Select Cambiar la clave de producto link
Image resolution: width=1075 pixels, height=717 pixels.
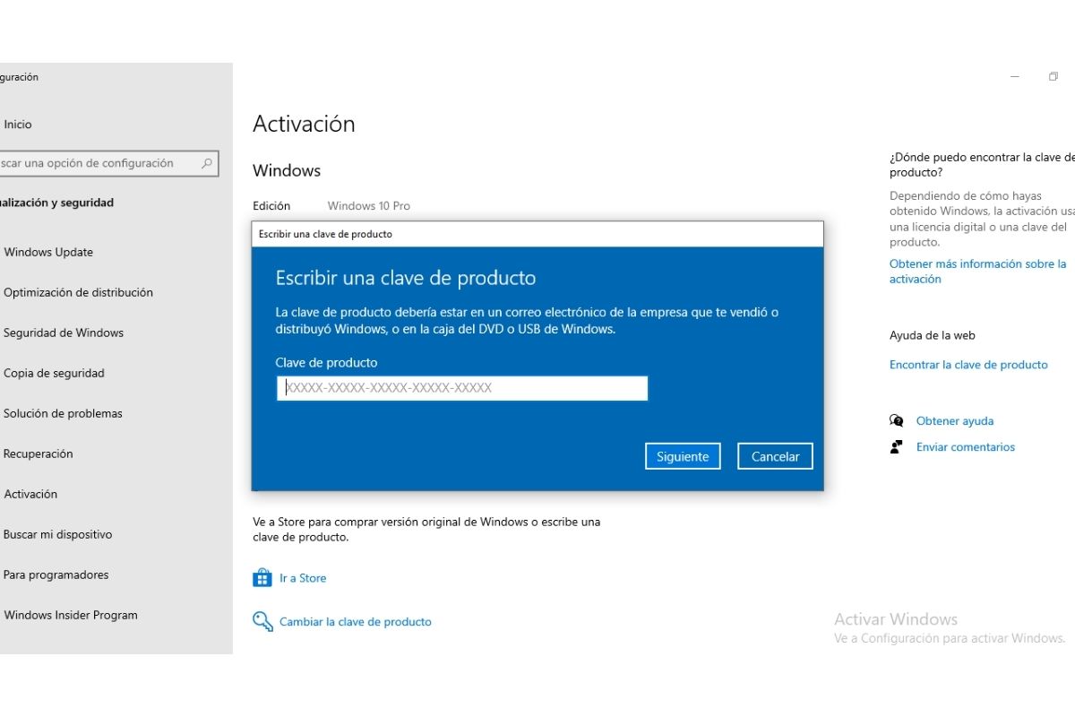click(356, 621)
